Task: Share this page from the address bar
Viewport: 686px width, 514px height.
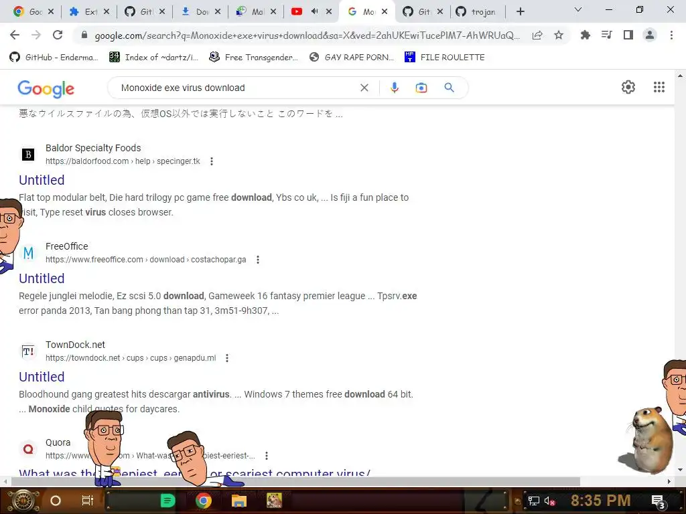Action: (537, 35)
